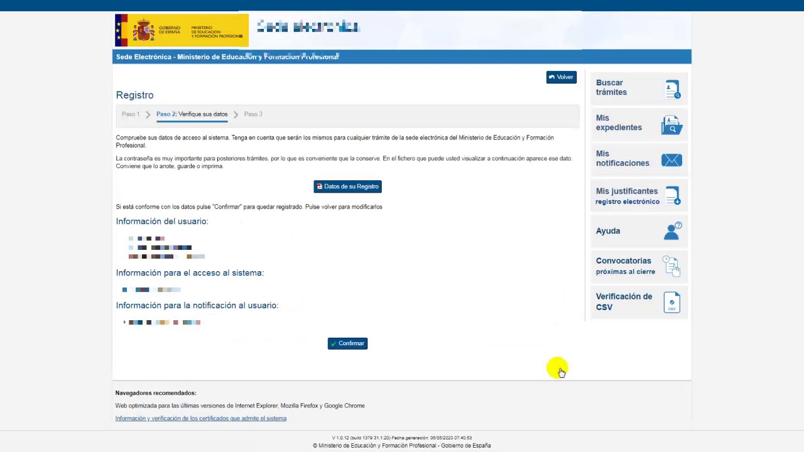Click the checkmark icon on Confirmar
This screenshot has width=804, height=452.
pyautogui.click(x=335, y=343)
